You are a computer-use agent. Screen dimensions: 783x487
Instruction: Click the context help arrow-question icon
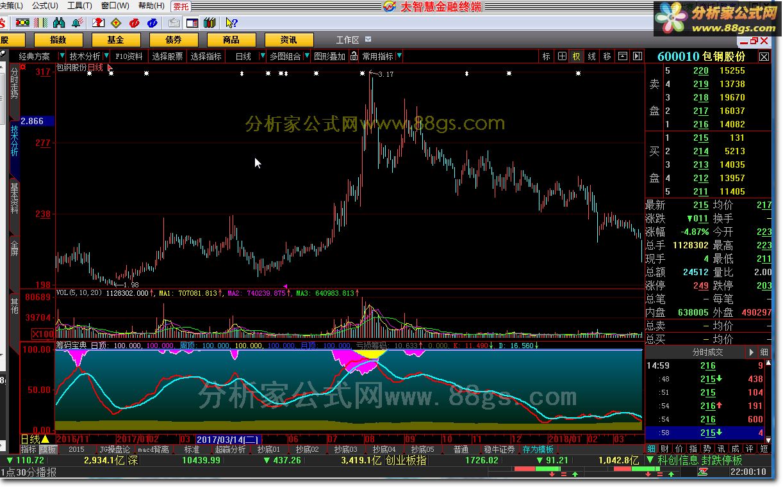click(x=231, y=23)
